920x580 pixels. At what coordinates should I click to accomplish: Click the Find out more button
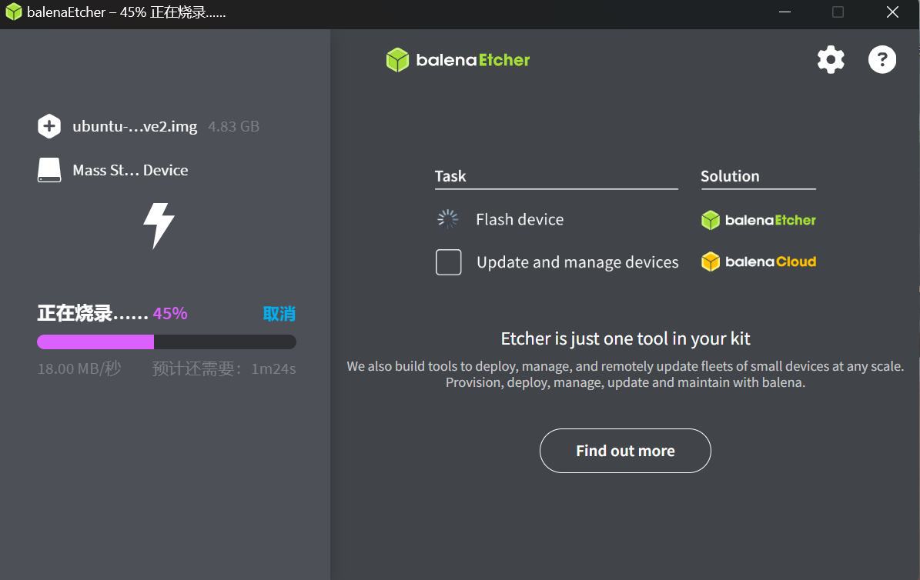point(625,451)
